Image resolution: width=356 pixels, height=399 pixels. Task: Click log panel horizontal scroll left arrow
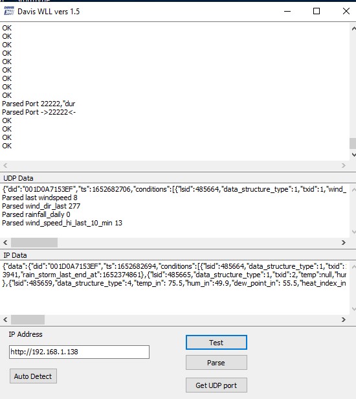[x=5, y=166]
